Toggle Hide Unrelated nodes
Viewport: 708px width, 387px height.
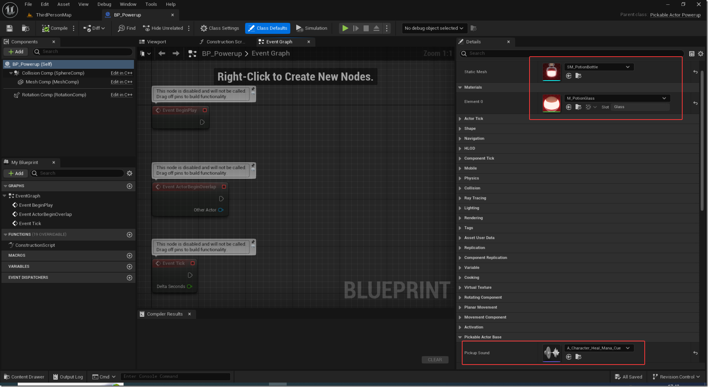click(x=163, y=28)
